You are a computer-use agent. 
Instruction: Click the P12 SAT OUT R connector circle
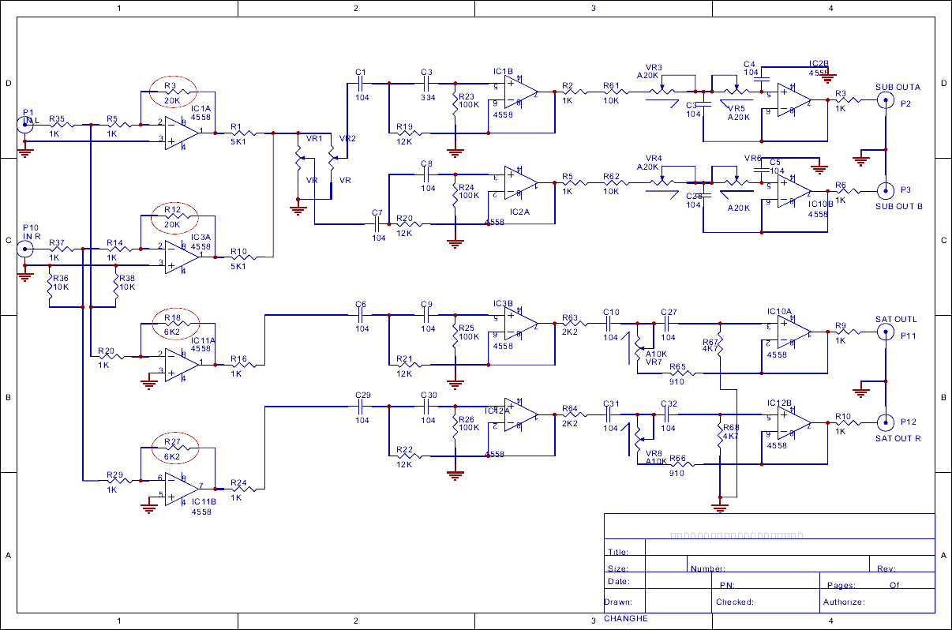click(885, 421)
